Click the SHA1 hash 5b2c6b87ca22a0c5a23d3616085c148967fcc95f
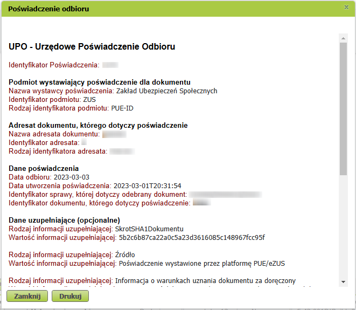Screen dimensions: 356x310 point(192,238)
